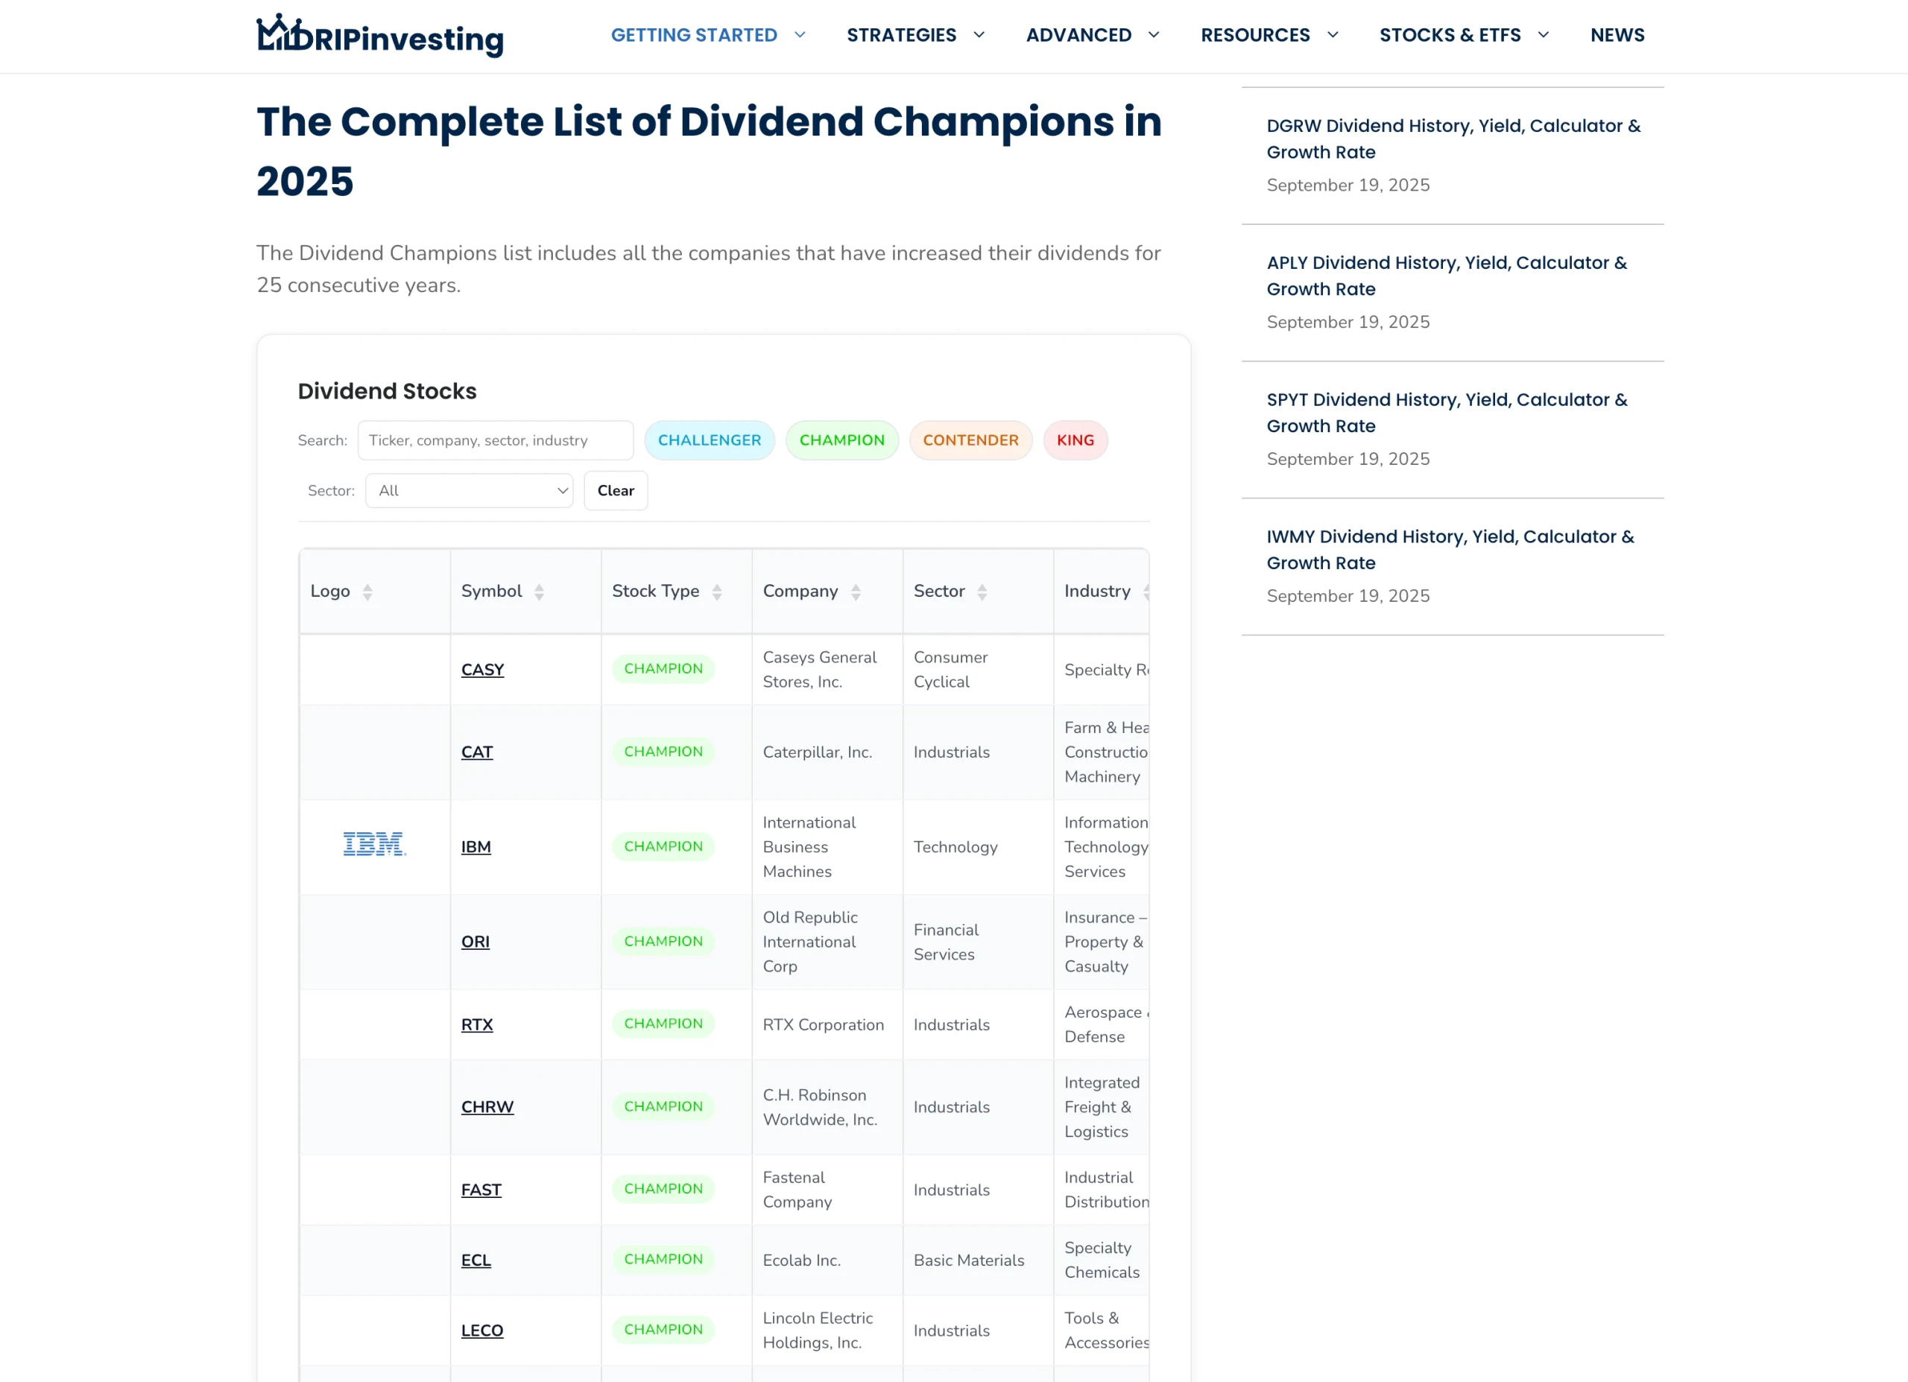Open the CASY ticker link

[482, 670]
